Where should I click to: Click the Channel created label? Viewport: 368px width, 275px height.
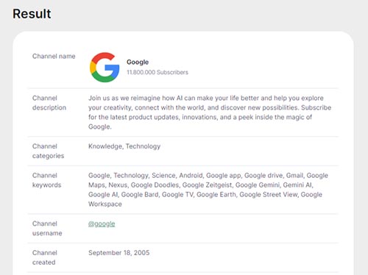coord(45,257)
